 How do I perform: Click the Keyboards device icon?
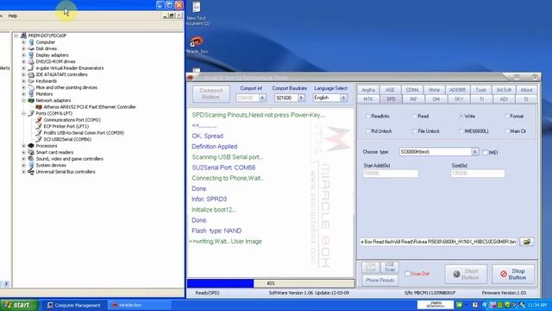[x=31, y=81]
